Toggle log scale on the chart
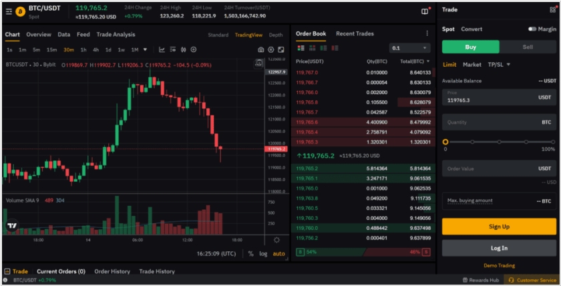The height and width of the screenshot is (286, 561). [263, 254]
